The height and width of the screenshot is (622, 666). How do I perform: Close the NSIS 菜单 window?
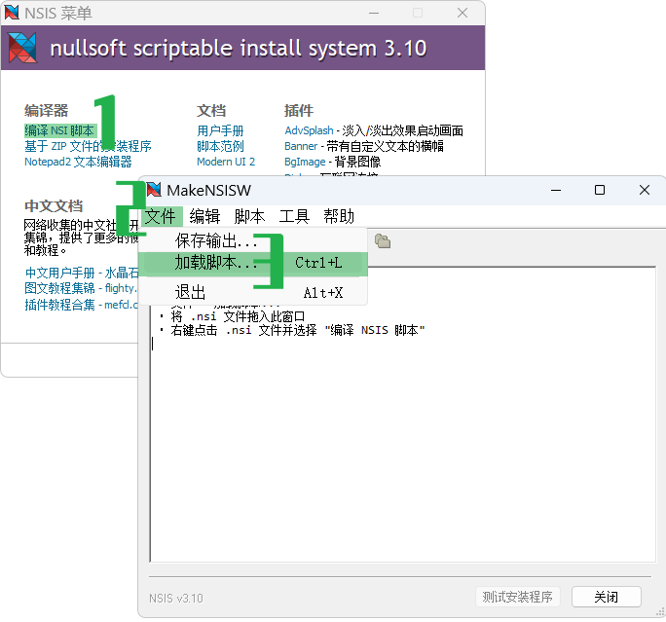coord(462,13)
